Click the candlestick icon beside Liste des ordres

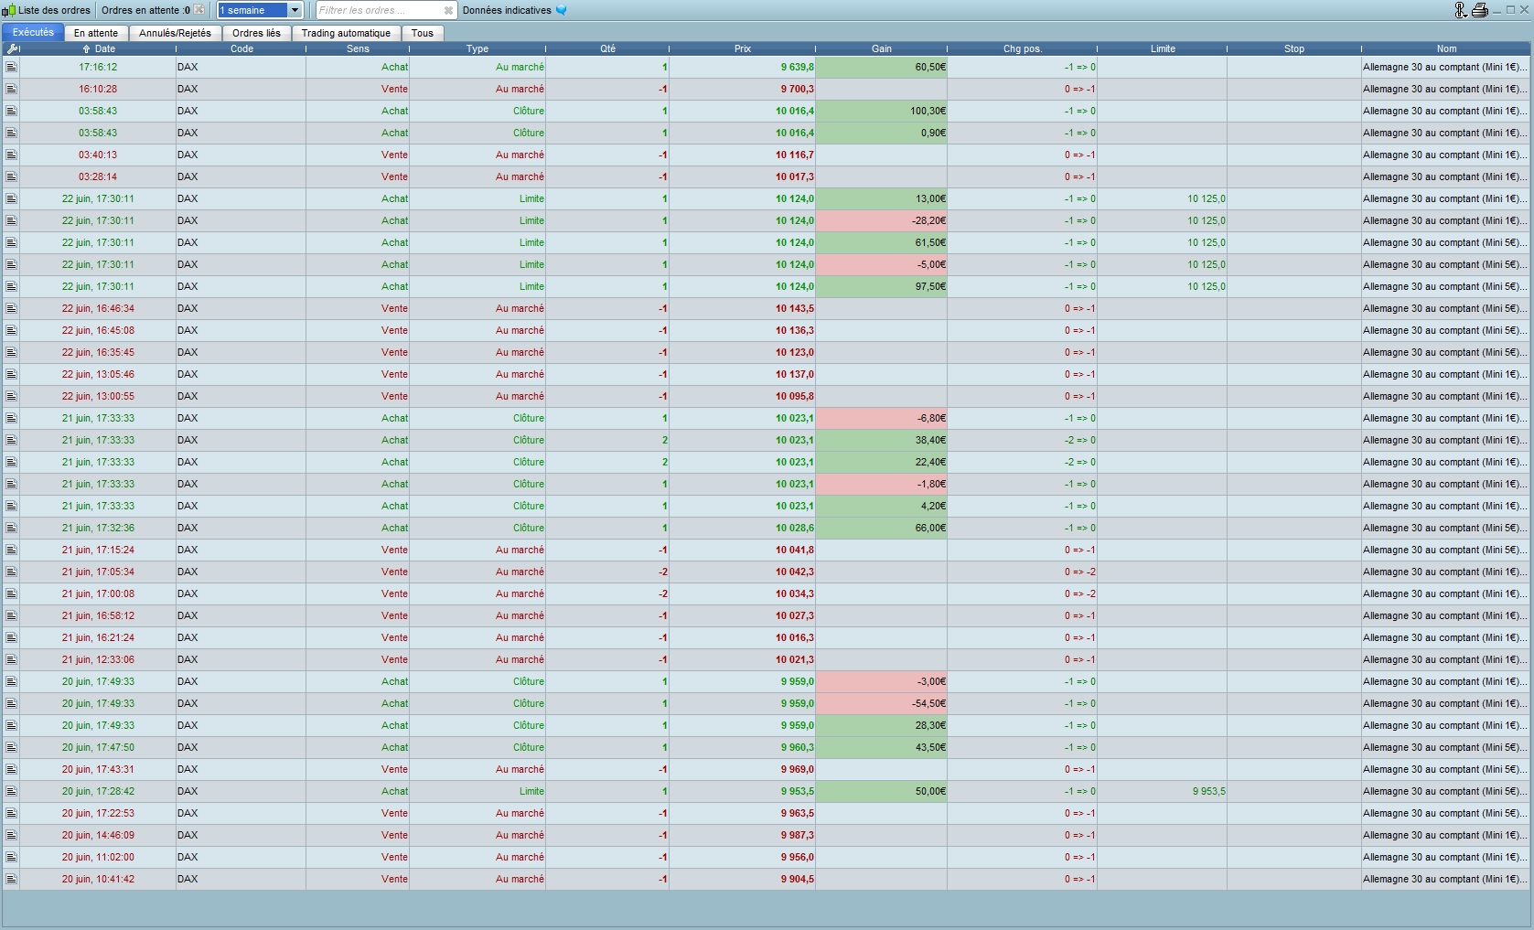(9, 10)
